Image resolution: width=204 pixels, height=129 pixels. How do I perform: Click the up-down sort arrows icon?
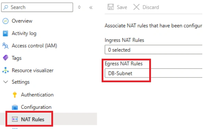coord(79,7)
